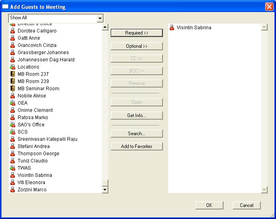This screenshot has height=219, width=276.
Task: Click the Get Info... button
Action: pos(136,116)
